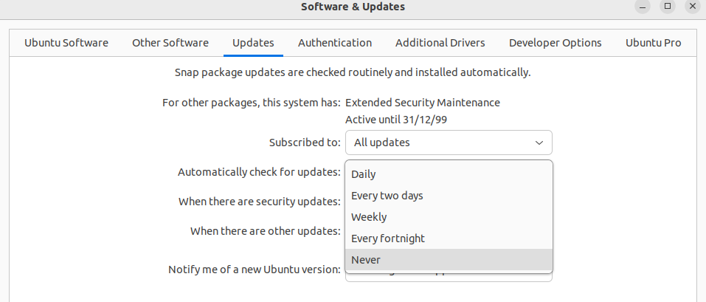Maximize the Software & Updates window

pos(667,7)
